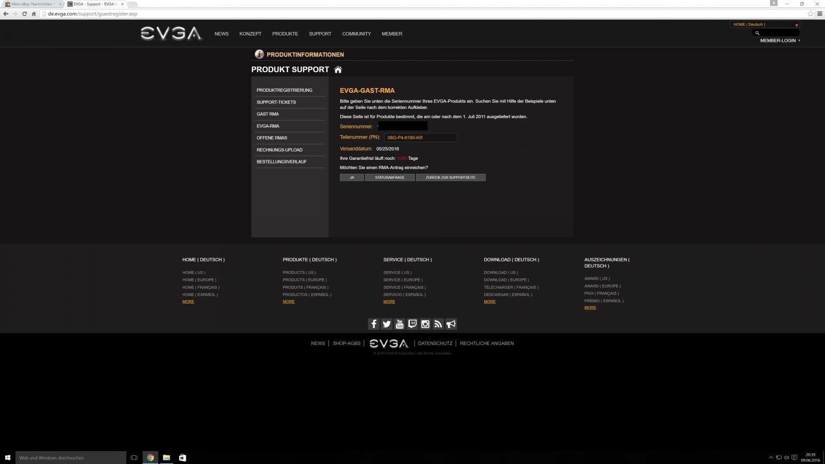Open Windows Store from taskbar
The image size is (825, 464).
tap(183, 457)
